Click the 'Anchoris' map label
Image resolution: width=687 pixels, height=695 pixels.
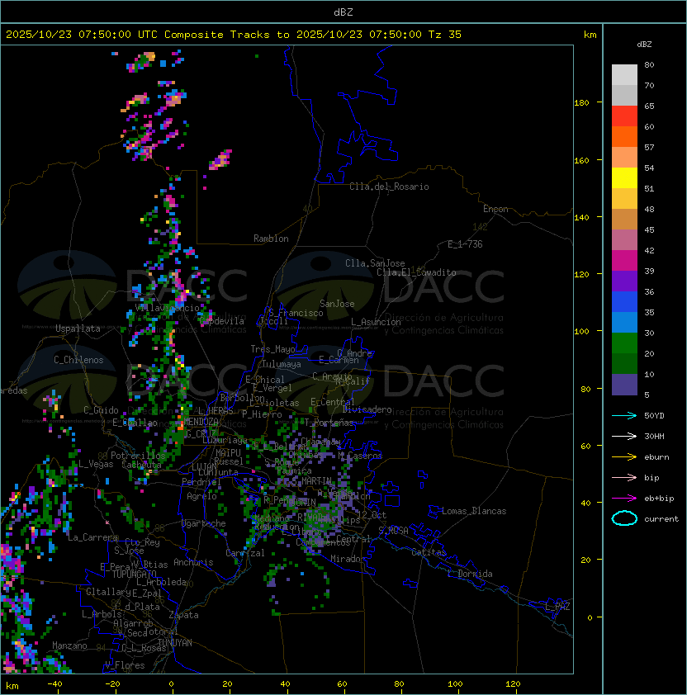[x=193, y=562]
